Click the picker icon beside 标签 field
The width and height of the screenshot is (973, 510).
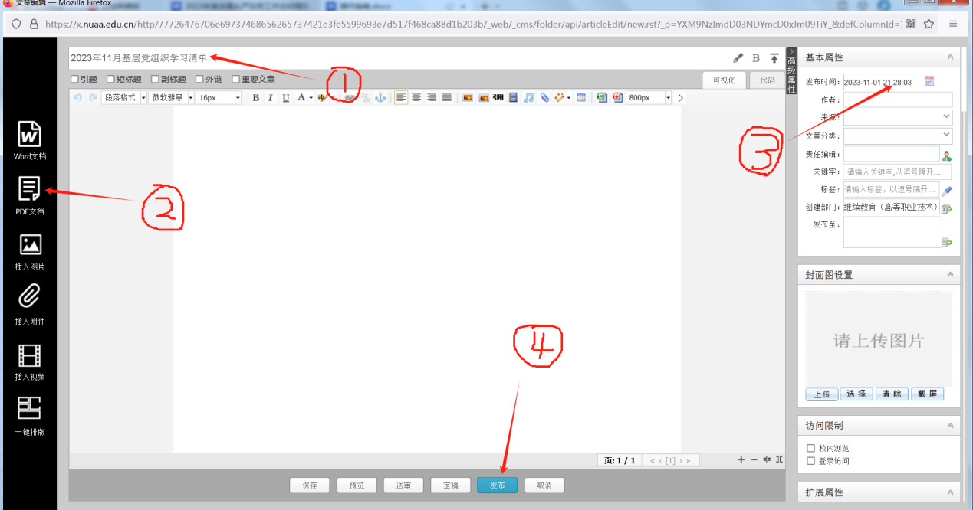coord(947,191)
